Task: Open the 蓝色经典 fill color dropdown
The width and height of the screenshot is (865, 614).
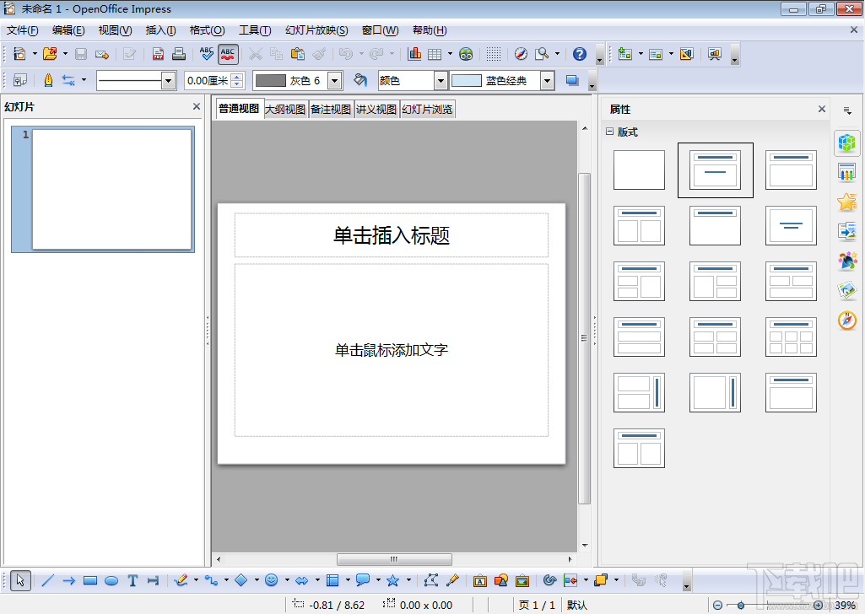Action: tap(547, 81)
